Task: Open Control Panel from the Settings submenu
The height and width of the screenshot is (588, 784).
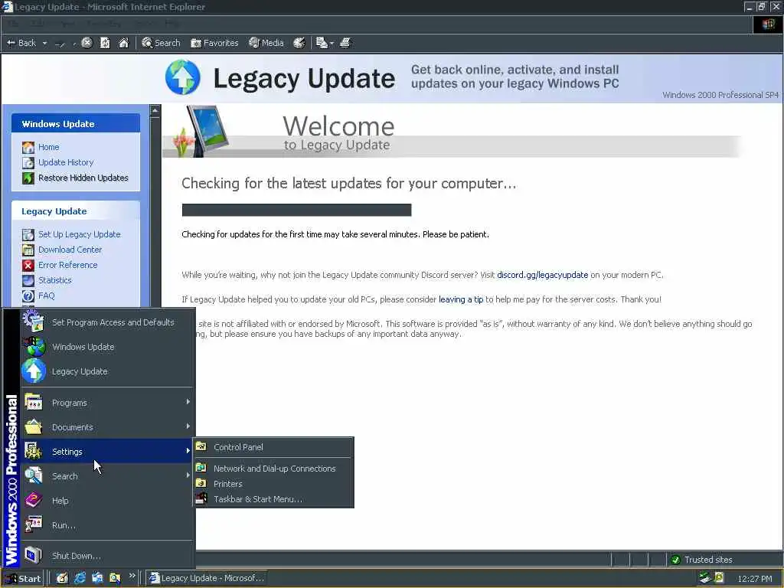Action: tap(273, 447)
